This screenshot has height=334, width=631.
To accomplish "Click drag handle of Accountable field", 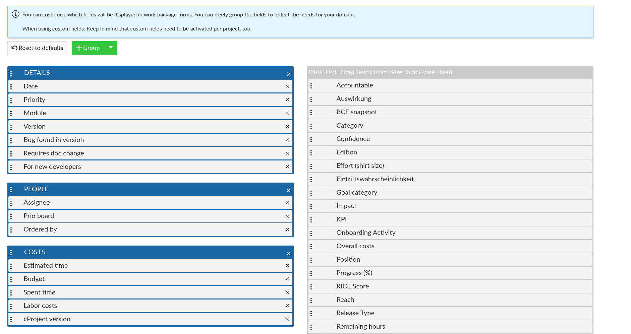I will [x=311, y=86].
